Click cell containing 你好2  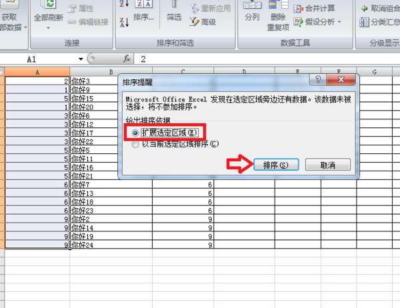pyautogui.click(x=111, y=219)
